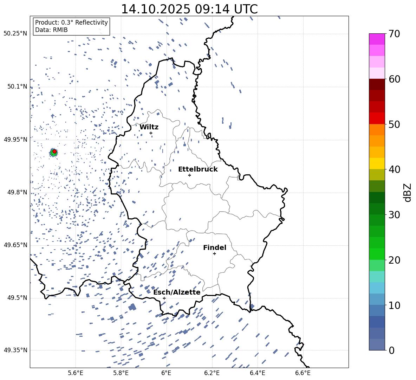
Task: Click the cross marker below Findel
Action: coord(214,254)
